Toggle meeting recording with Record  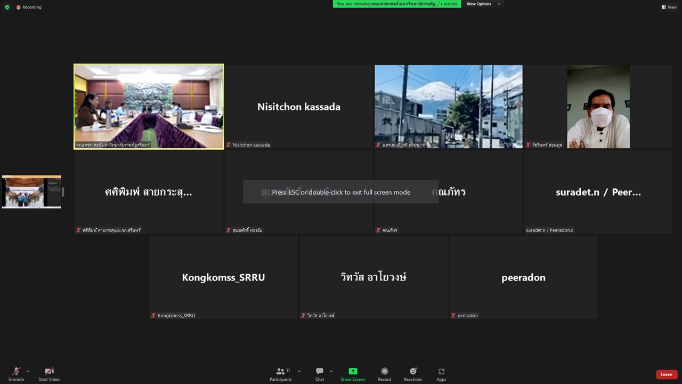[384, 374]
